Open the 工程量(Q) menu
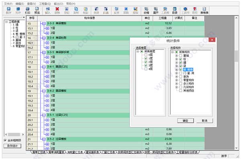Image resolution: width=241 pixels, height=159 pixels. (45, 4)
